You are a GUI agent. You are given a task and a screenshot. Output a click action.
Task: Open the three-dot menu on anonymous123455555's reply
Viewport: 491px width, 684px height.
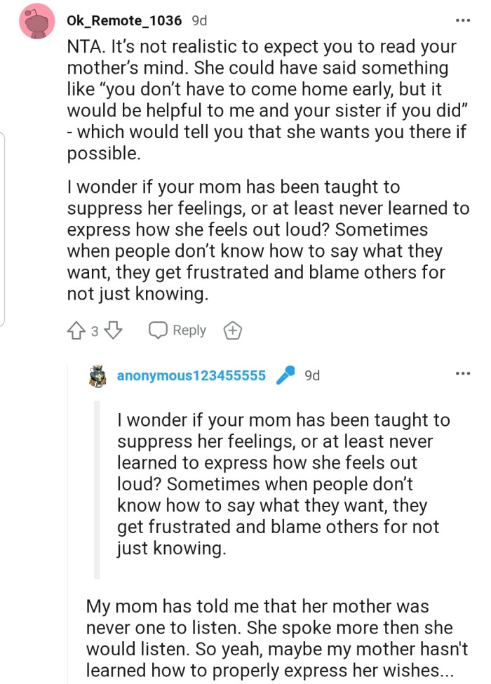462,373
